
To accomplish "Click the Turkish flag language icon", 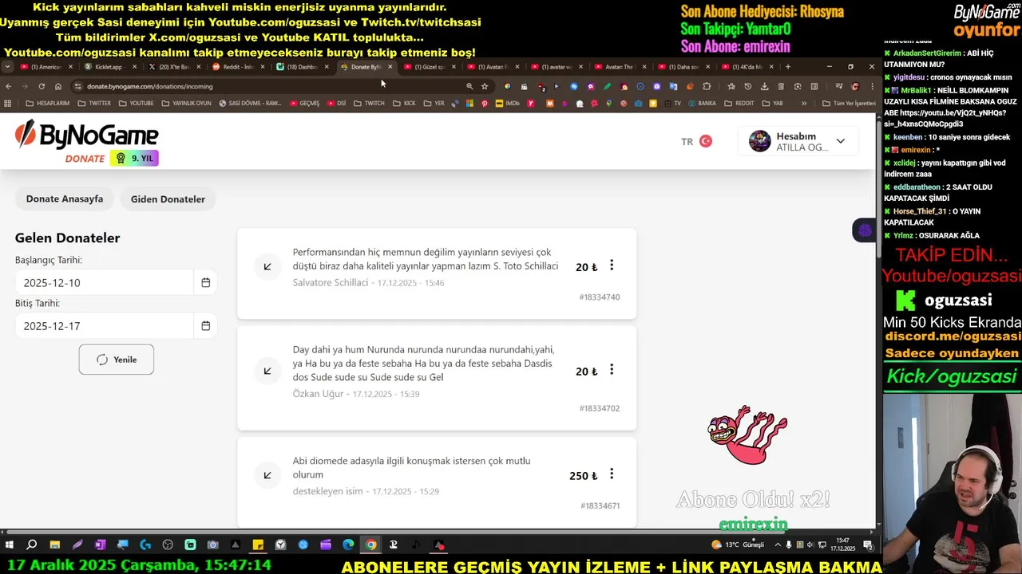I will coord(706,141).
